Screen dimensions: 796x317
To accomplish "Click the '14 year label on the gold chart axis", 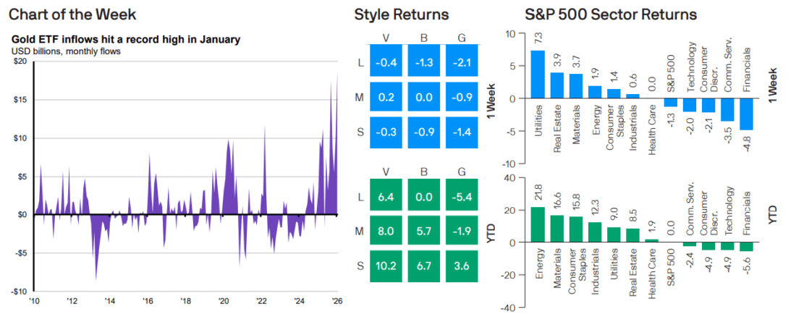I will pos(109,300).
